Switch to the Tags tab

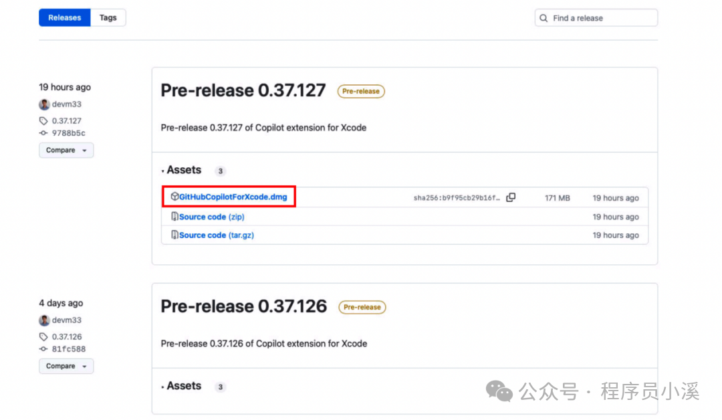click(x=108, y=17)
